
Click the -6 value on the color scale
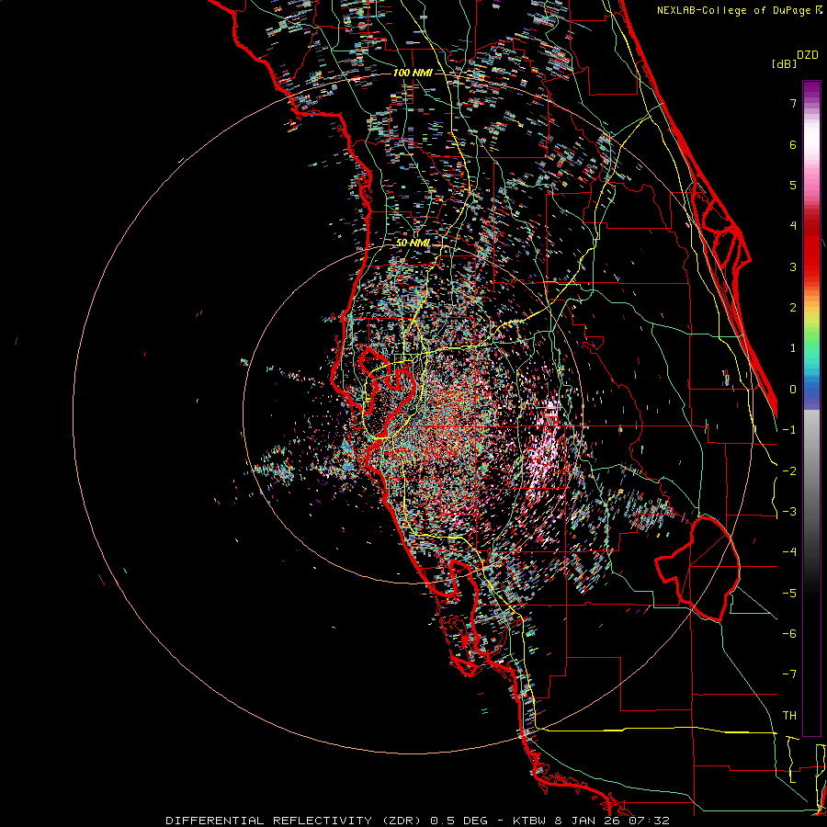tap(789, 634)
